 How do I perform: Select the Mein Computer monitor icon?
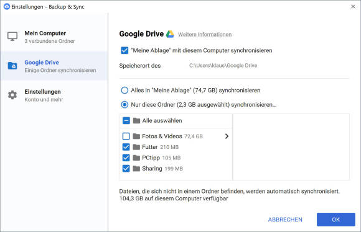[x=12, y=37]
